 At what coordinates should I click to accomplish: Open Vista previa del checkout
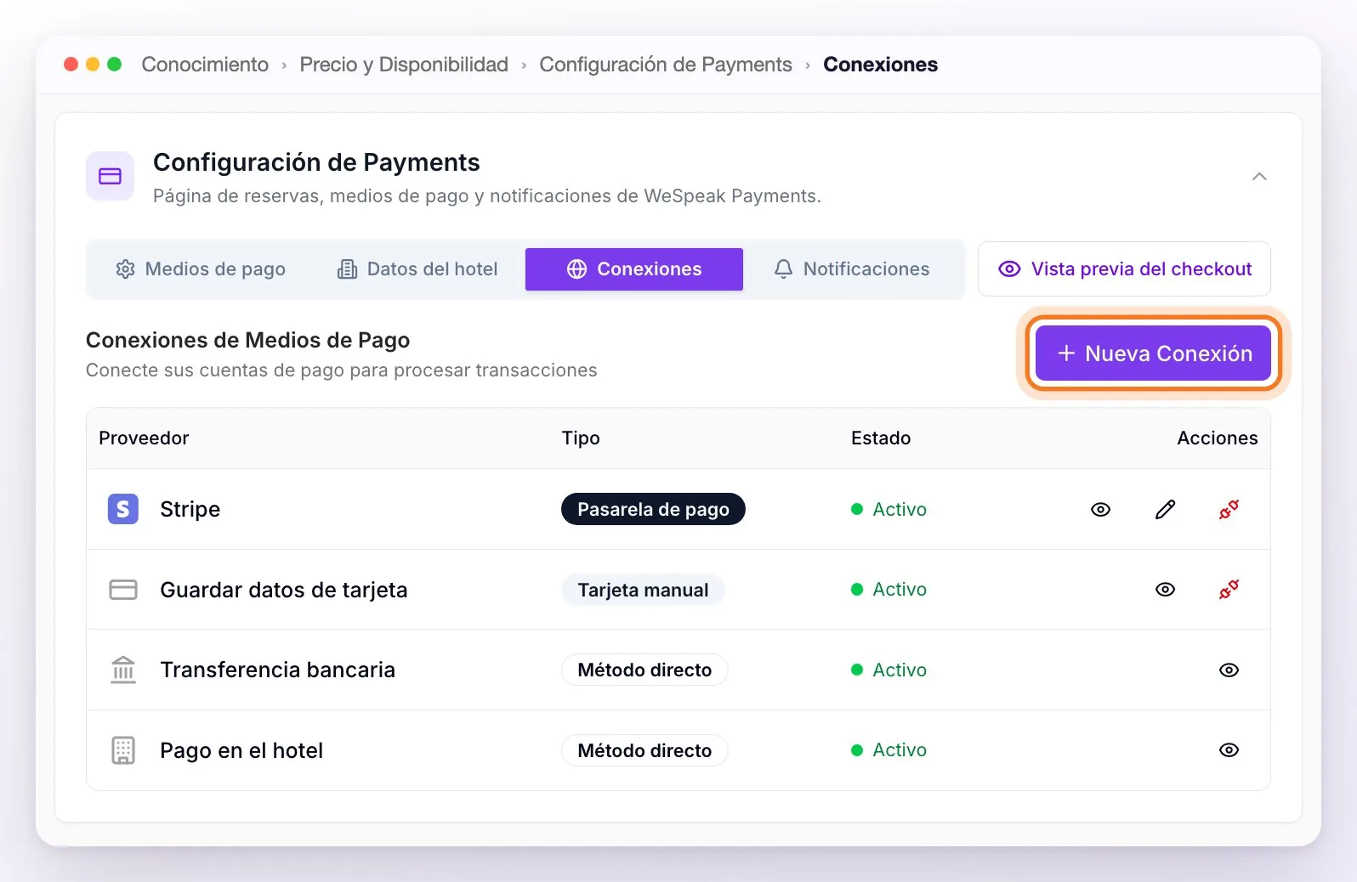[x=1124, y=269]
